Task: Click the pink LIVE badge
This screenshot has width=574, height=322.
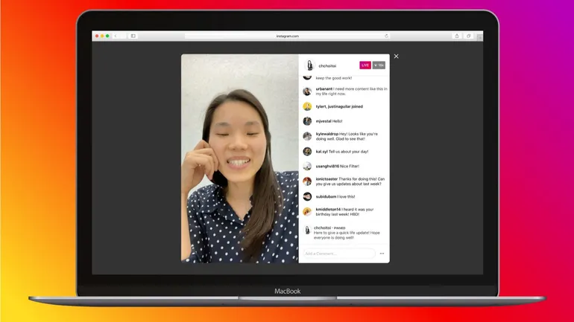Action: pyautogui.click(x=365, y=65)
